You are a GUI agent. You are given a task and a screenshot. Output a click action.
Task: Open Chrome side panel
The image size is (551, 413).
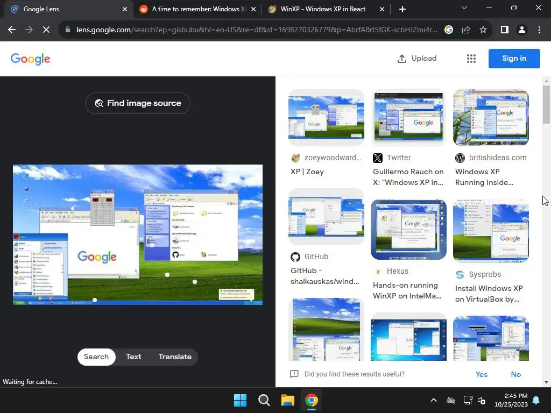tap(505, 30)
